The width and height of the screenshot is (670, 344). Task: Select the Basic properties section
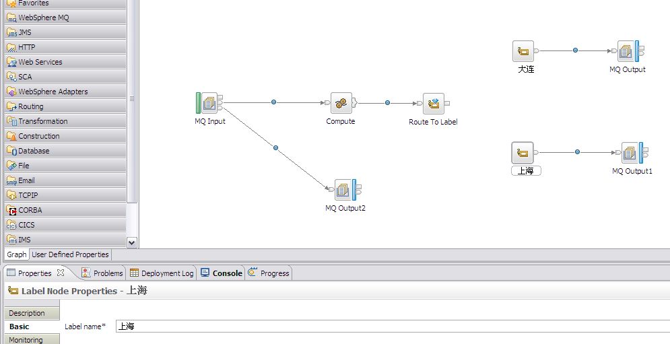point(32,326)
